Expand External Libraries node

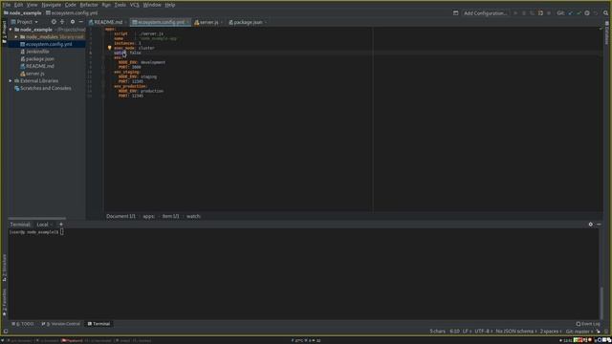click(11, 80)
